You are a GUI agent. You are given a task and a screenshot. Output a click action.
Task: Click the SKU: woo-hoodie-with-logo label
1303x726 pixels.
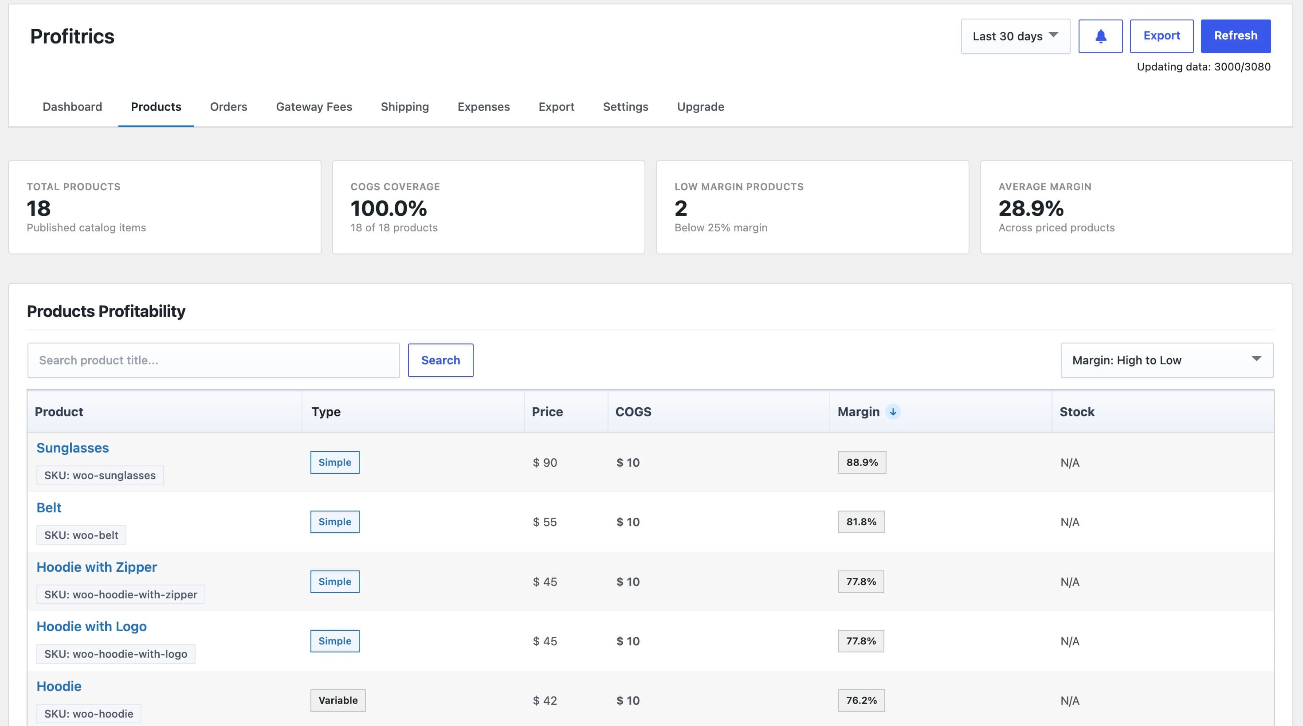(115, 654)
